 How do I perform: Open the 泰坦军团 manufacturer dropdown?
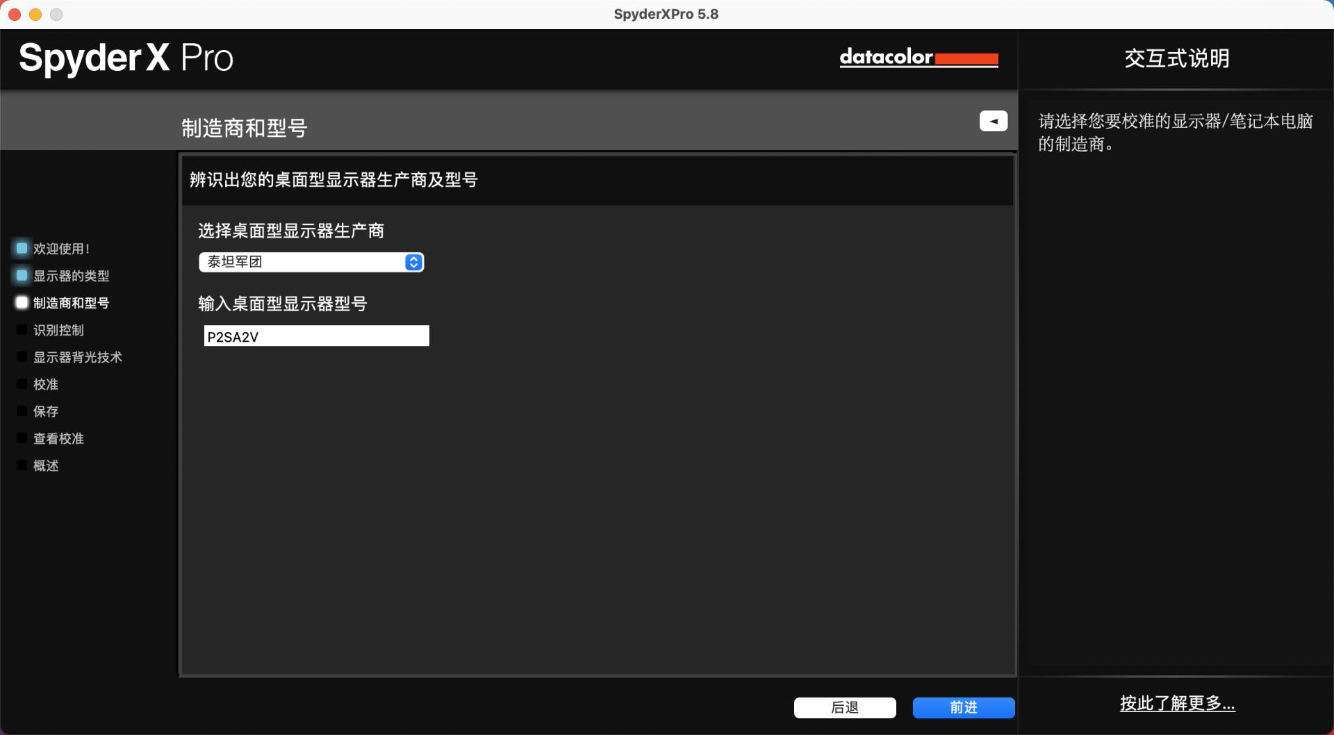click(311, 262)
